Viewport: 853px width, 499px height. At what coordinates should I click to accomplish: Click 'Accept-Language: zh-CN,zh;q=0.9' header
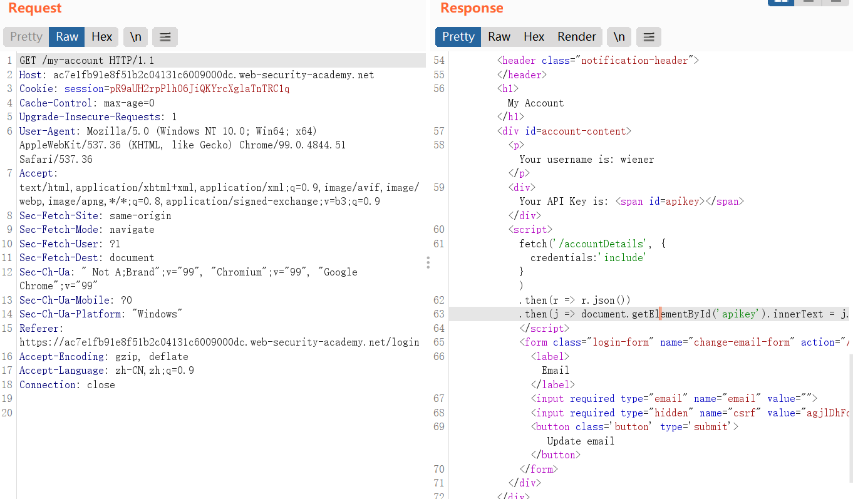(106, 371)
